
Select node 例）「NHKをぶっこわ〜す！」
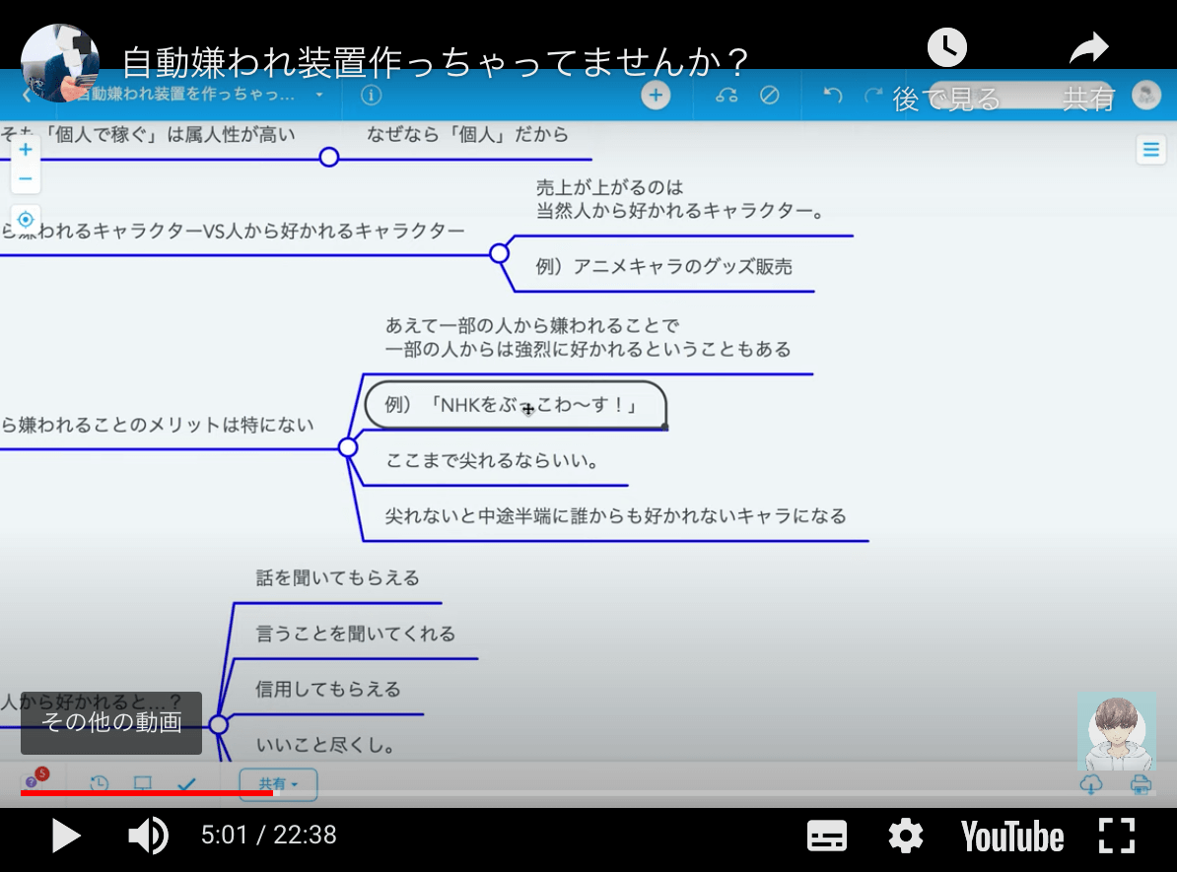point(515,405)
